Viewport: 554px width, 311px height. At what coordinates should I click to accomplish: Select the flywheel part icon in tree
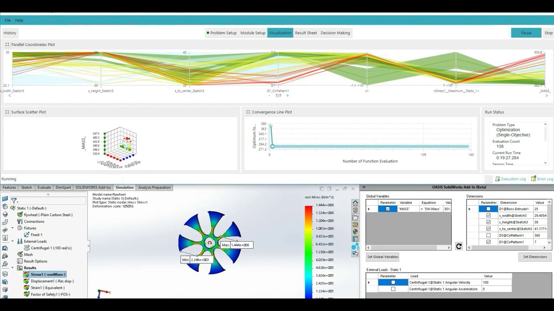20,215
